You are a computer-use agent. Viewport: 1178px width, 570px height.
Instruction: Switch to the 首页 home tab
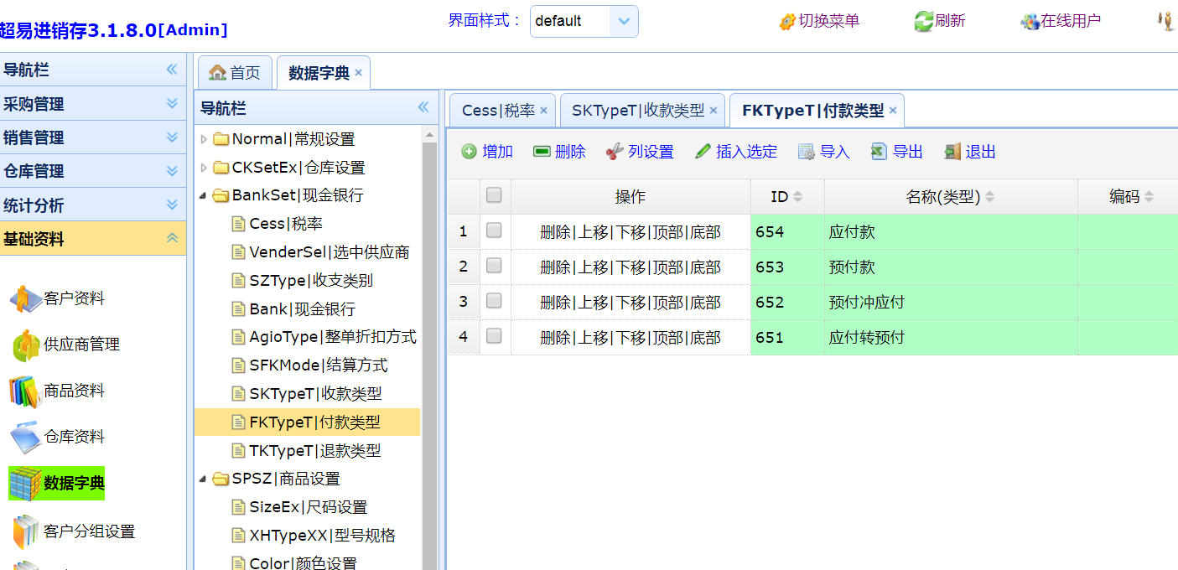[236, 73]
